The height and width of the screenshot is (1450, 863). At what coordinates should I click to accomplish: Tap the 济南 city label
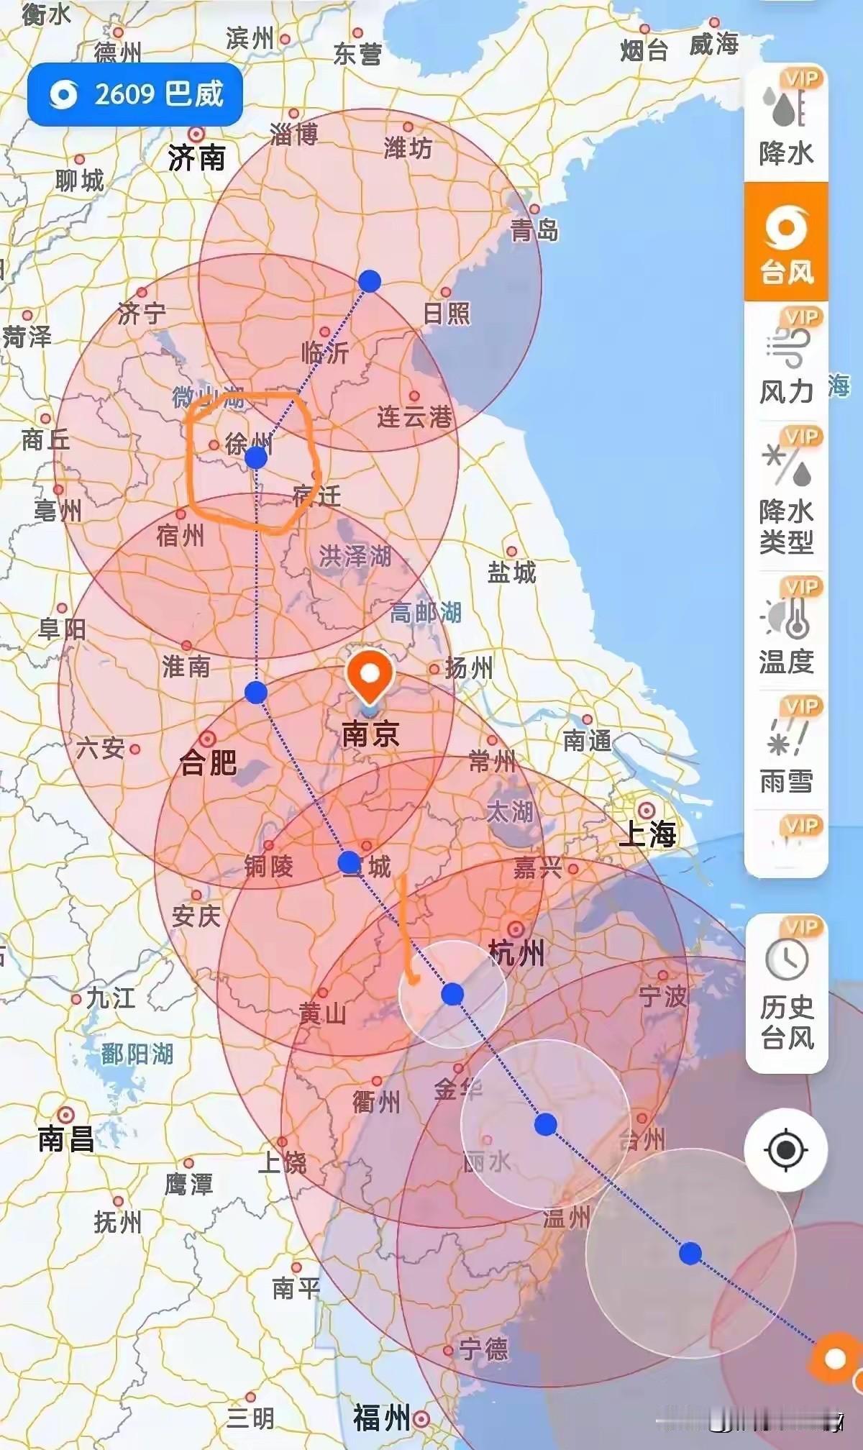(x=196, y=158)
